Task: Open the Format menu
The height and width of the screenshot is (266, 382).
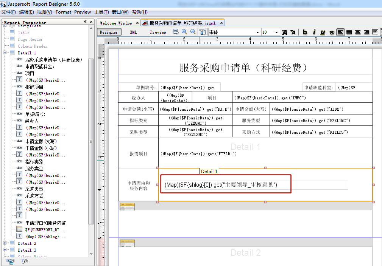Action: (x=63, y=12)
